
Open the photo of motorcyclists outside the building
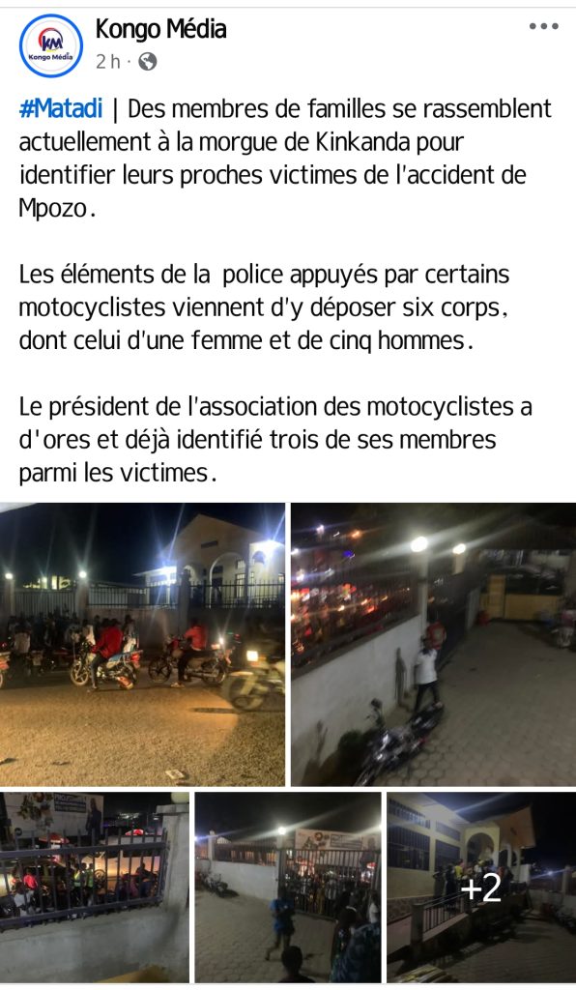click(x=143, y=644)
